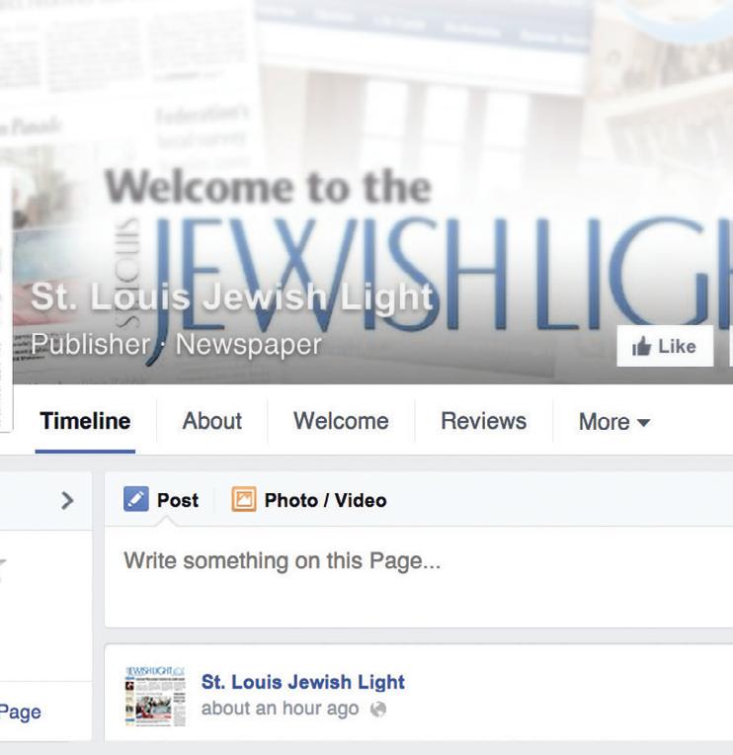The height and width of the screenshot is (755, 733).
Task: Open the More dropdown menu
Action: (614, 422)
